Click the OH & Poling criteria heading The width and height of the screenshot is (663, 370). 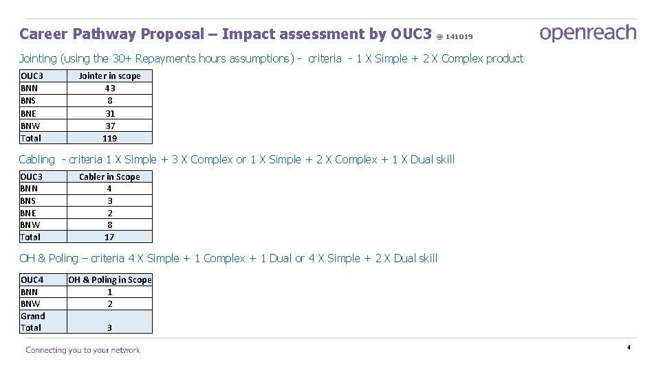228,258
